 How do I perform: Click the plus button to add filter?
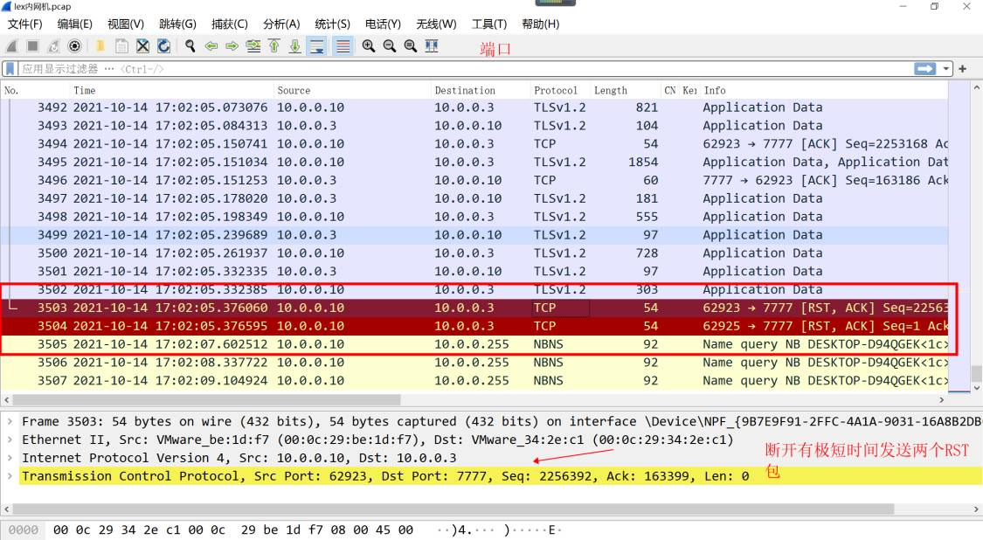coord(963,68)
